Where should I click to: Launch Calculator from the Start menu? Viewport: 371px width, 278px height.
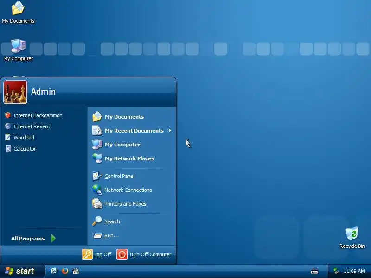(44, 149)
